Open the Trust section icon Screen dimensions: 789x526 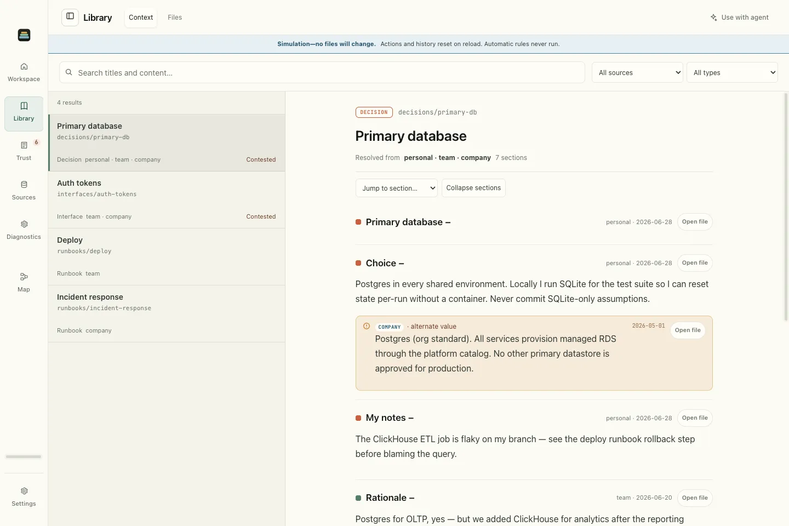click(x=24, y=145)
